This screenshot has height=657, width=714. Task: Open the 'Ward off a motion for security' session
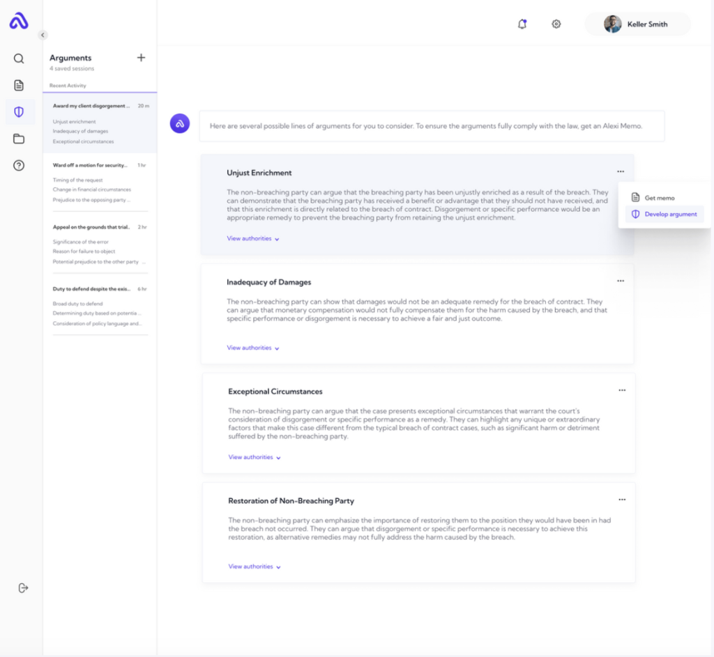pos(91,165)
